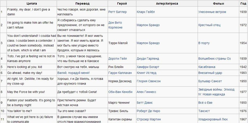The width and height of the screenshot is (248, 123).
Task: Open the Гарри Каллахан character link
Action: tap(120, 73)
